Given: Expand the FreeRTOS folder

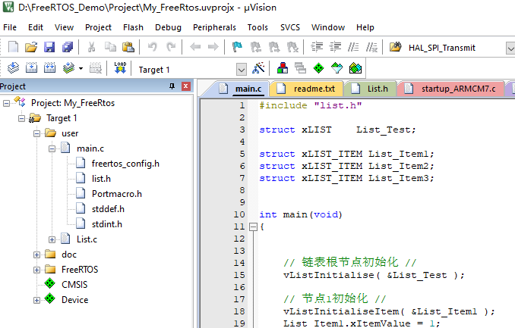Looking at the screenshot, I should pos(36,270).
